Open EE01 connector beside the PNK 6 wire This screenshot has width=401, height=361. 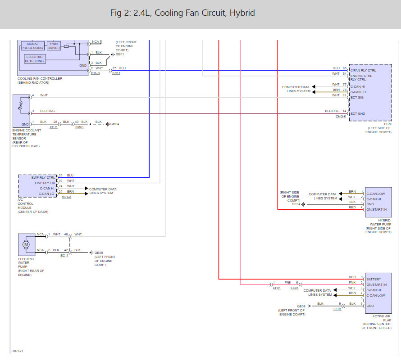click(294, 288)
